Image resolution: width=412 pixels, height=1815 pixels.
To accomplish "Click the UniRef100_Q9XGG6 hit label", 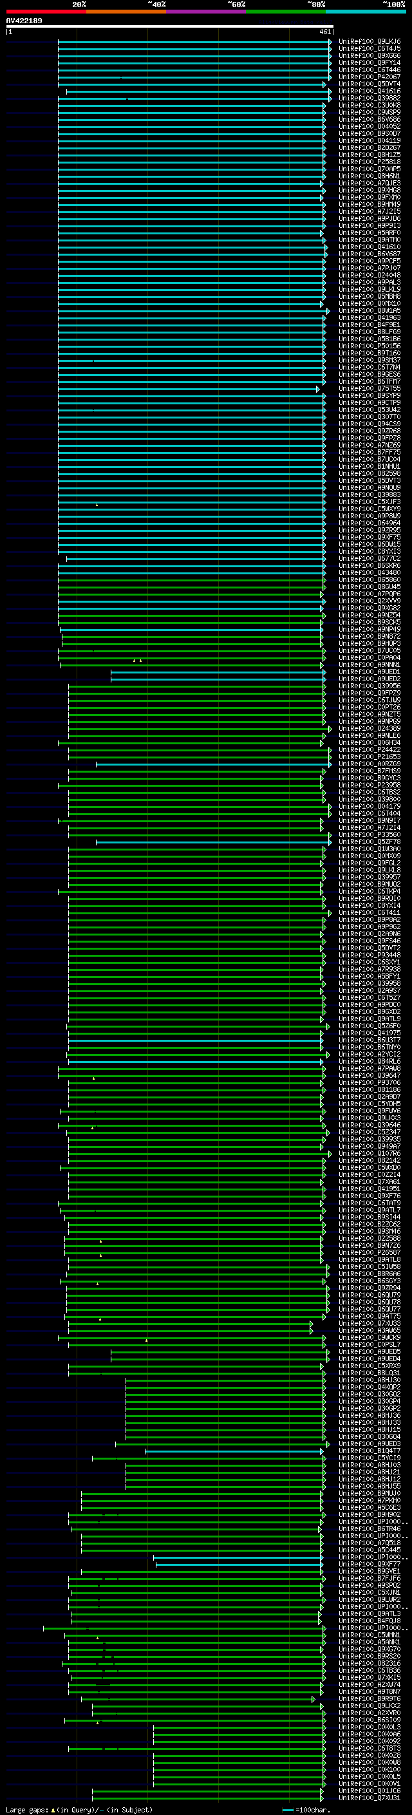I will pyautogui.click(x=370, y=55).
